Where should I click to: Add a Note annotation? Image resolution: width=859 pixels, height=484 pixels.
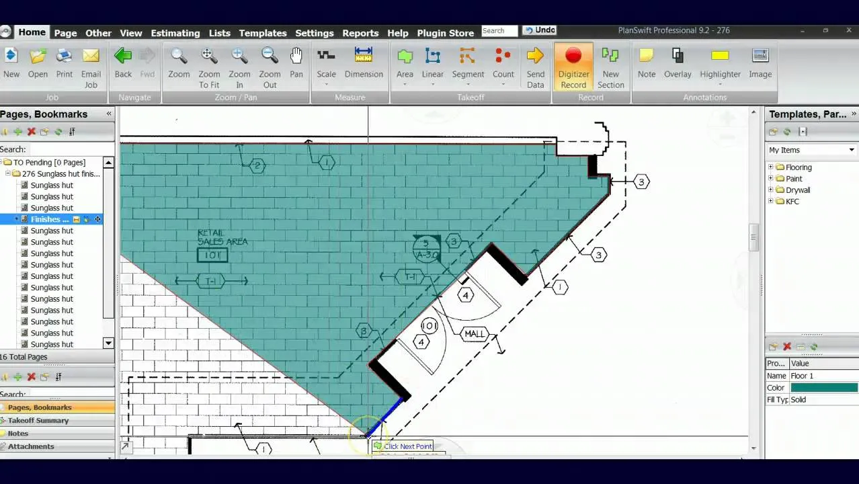pos(647,65)
